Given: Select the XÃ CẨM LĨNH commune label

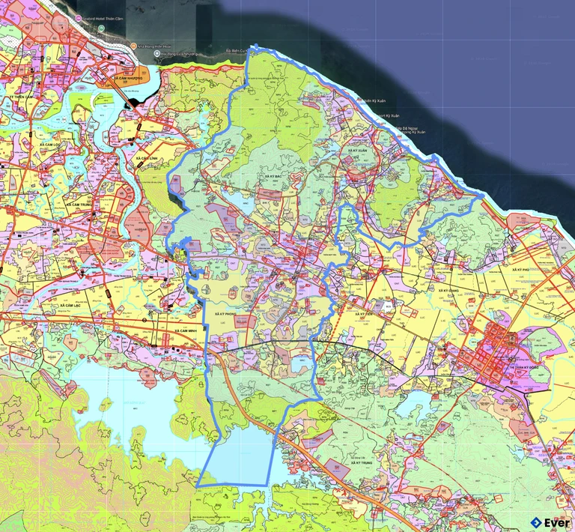Looking at the screenshot, I should (x=147, y=159).
